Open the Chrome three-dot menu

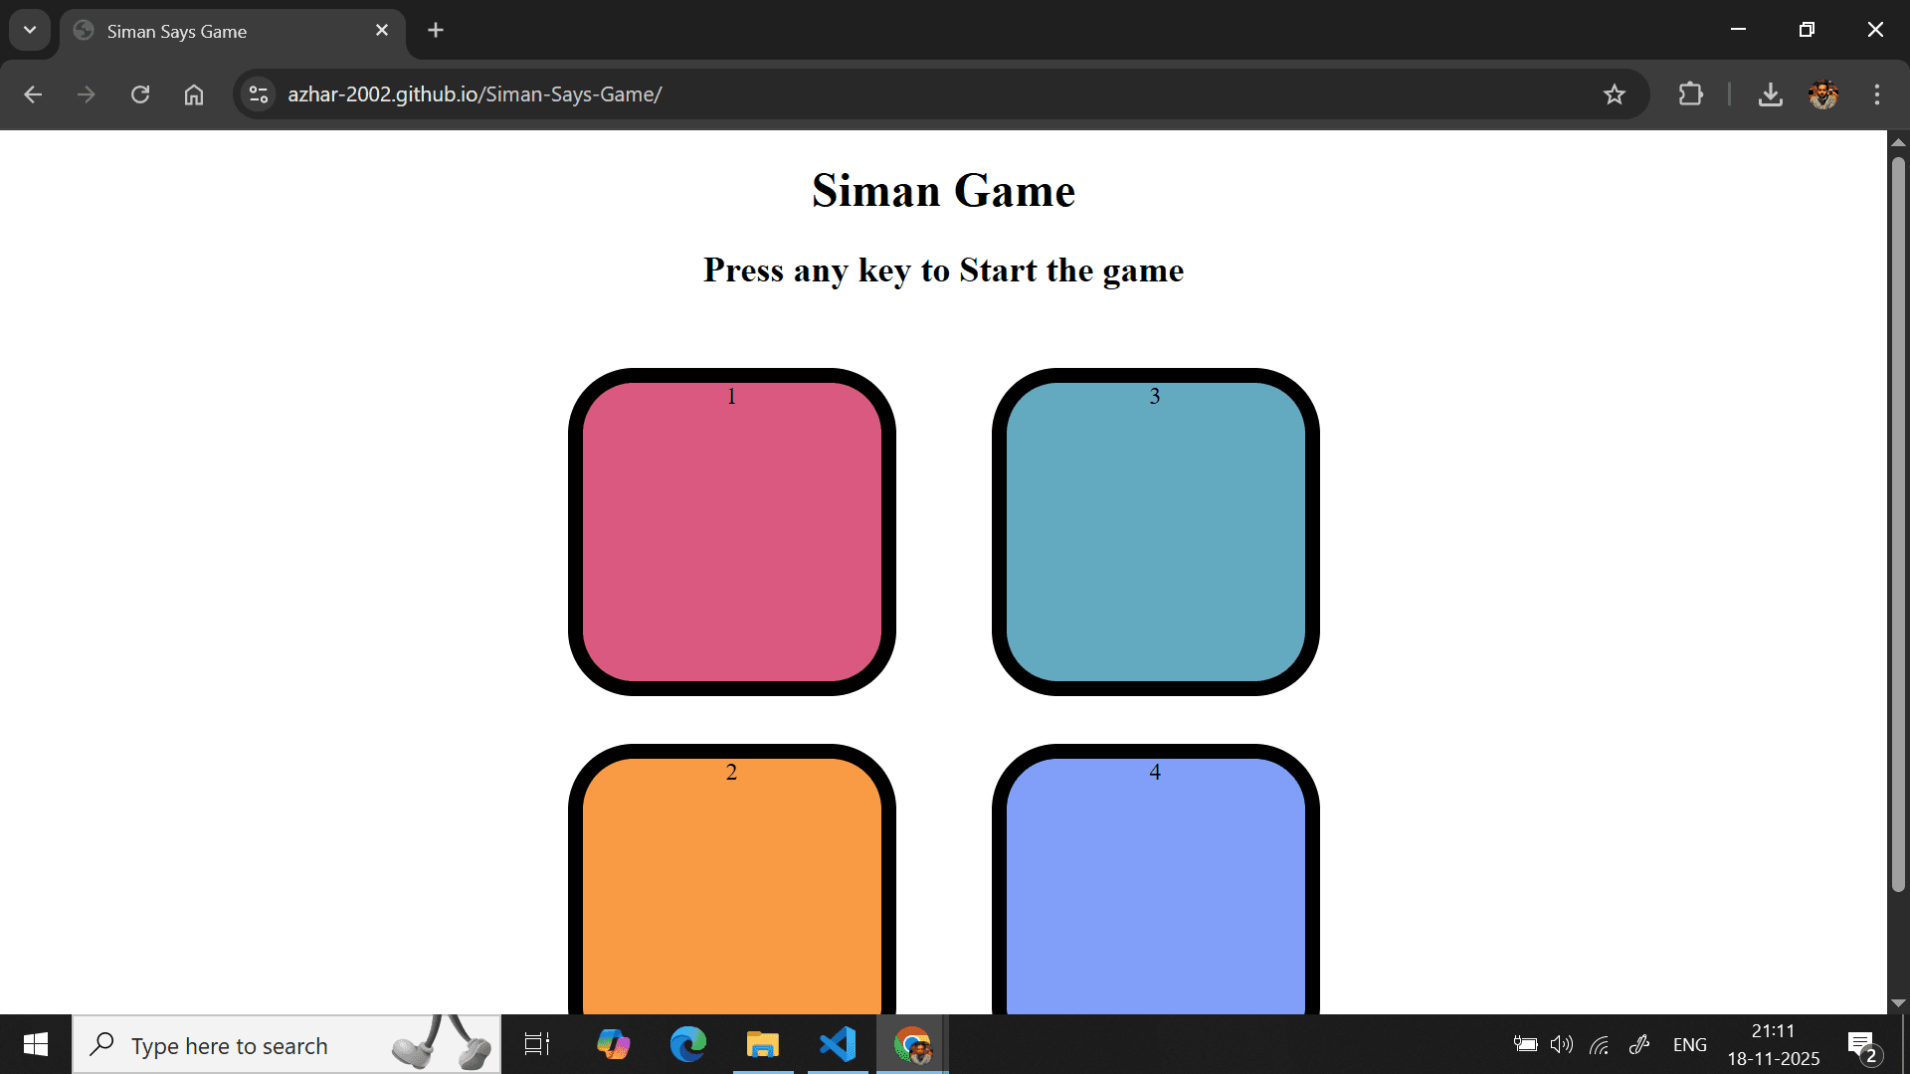click(x=1877, y=94)
